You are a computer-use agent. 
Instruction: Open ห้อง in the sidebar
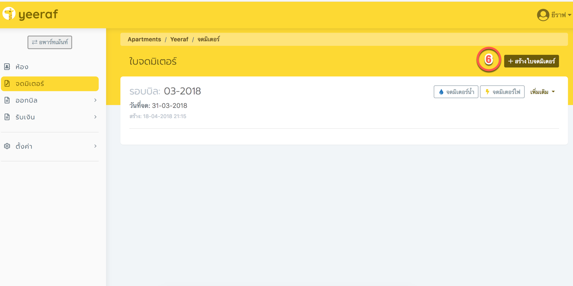[x=50, y=67]
